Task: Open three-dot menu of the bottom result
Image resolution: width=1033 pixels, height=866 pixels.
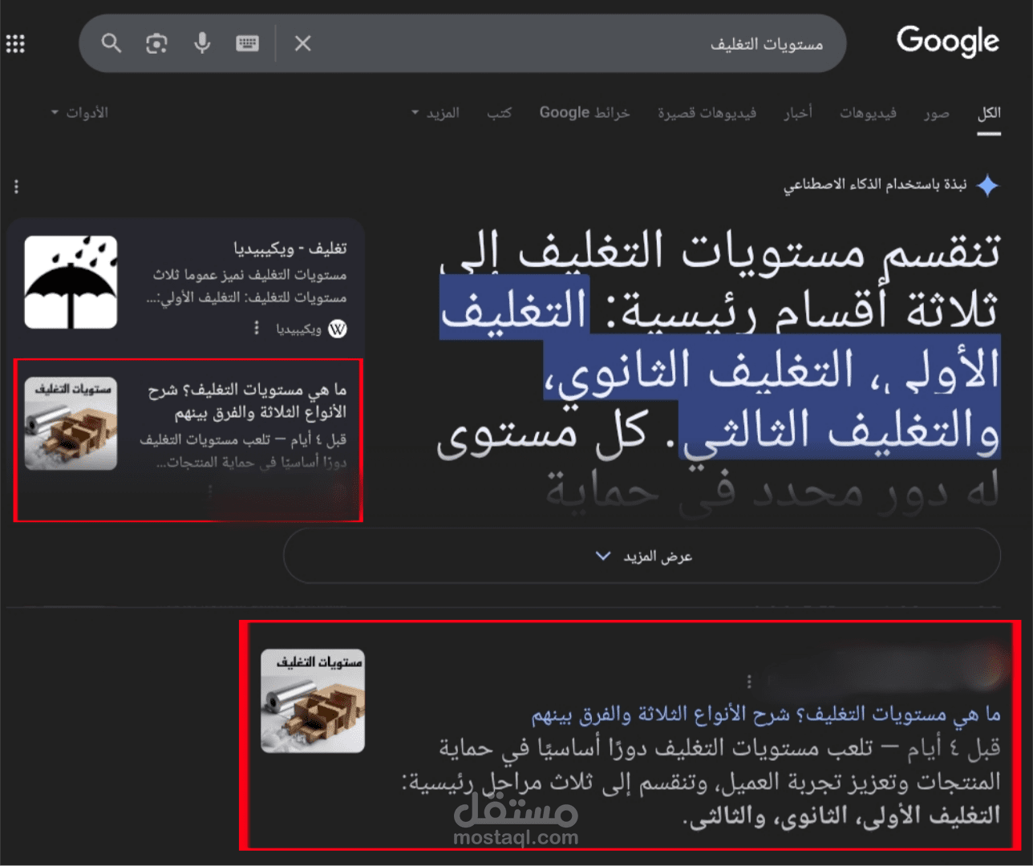Action: (749, 682)
